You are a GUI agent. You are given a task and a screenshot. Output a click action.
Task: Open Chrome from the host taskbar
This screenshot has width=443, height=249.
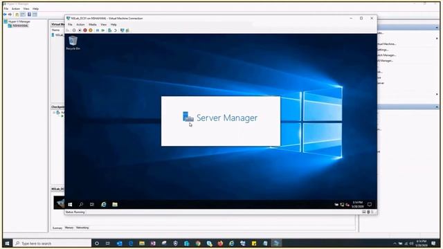198,243
